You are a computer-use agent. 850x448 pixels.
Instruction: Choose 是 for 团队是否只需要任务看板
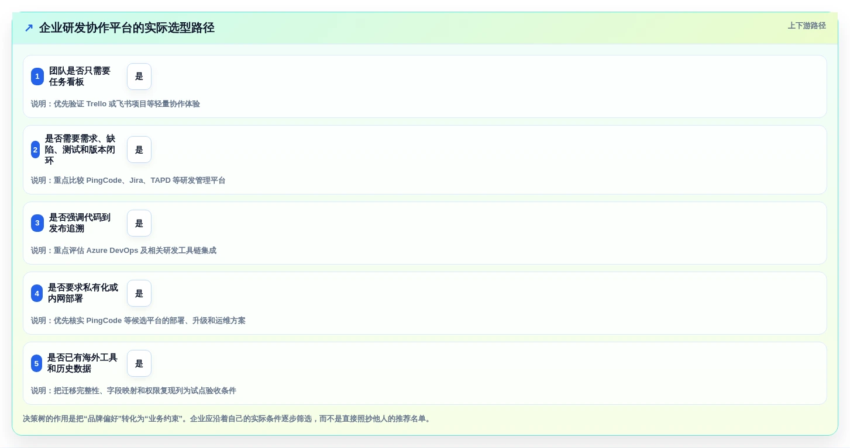139,77
